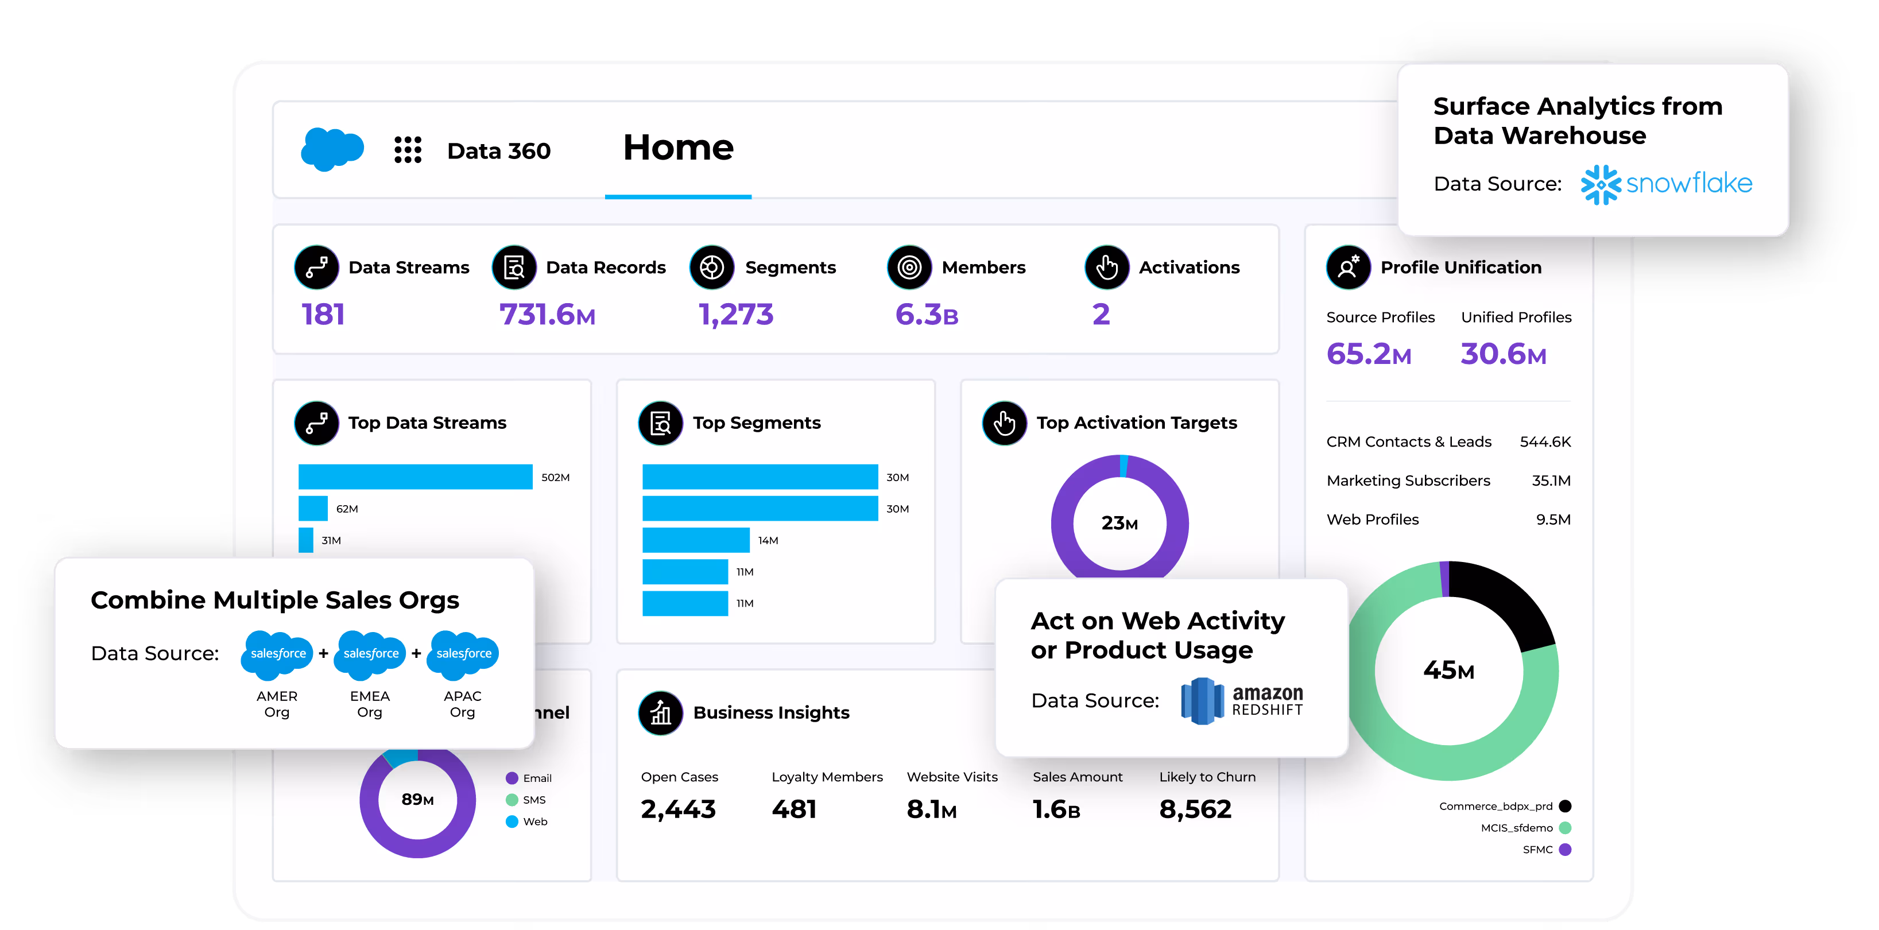Click the Top Data Streams icon
1879x930 pixels.
(x=316, y=423)
